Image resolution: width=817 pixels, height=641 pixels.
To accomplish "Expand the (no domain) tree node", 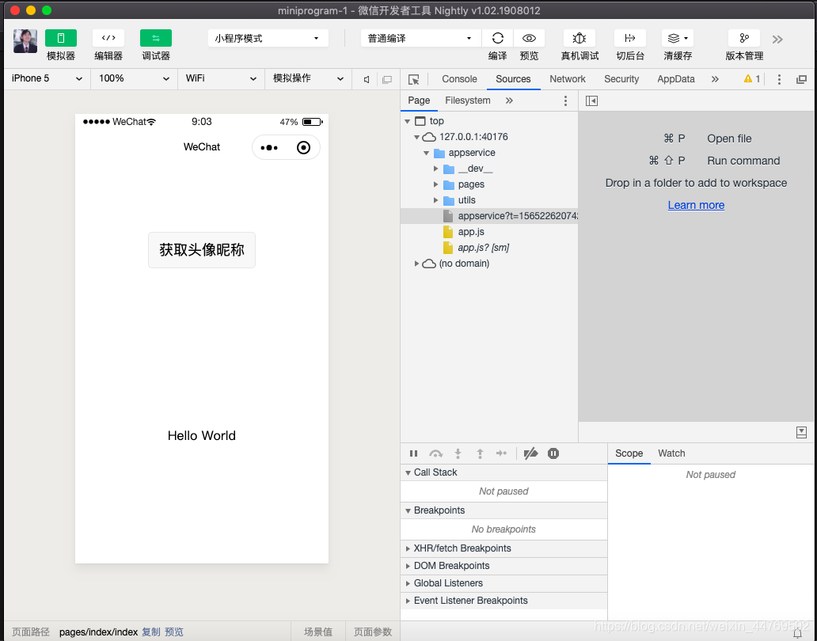I will point(417,264).
